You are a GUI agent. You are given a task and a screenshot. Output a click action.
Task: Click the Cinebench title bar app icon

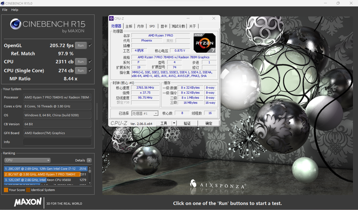[x=3, y=3]
